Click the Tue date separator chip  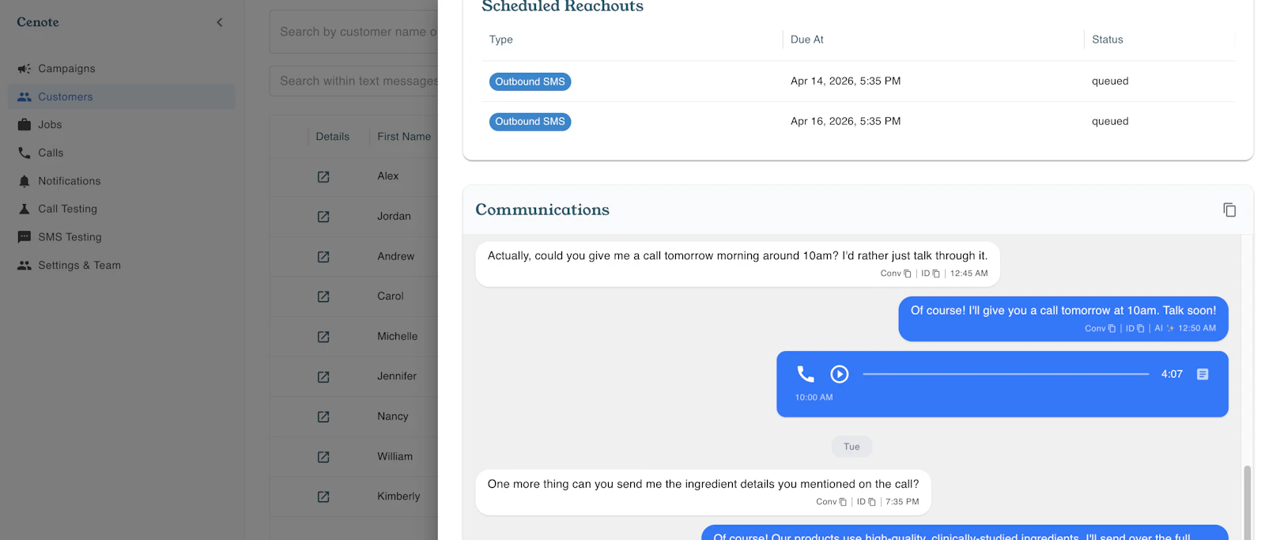(852, 447)
